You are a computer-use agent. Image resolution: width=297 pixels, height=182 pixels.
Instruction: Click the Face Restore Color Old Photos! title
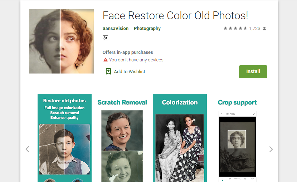coord(175,15)
